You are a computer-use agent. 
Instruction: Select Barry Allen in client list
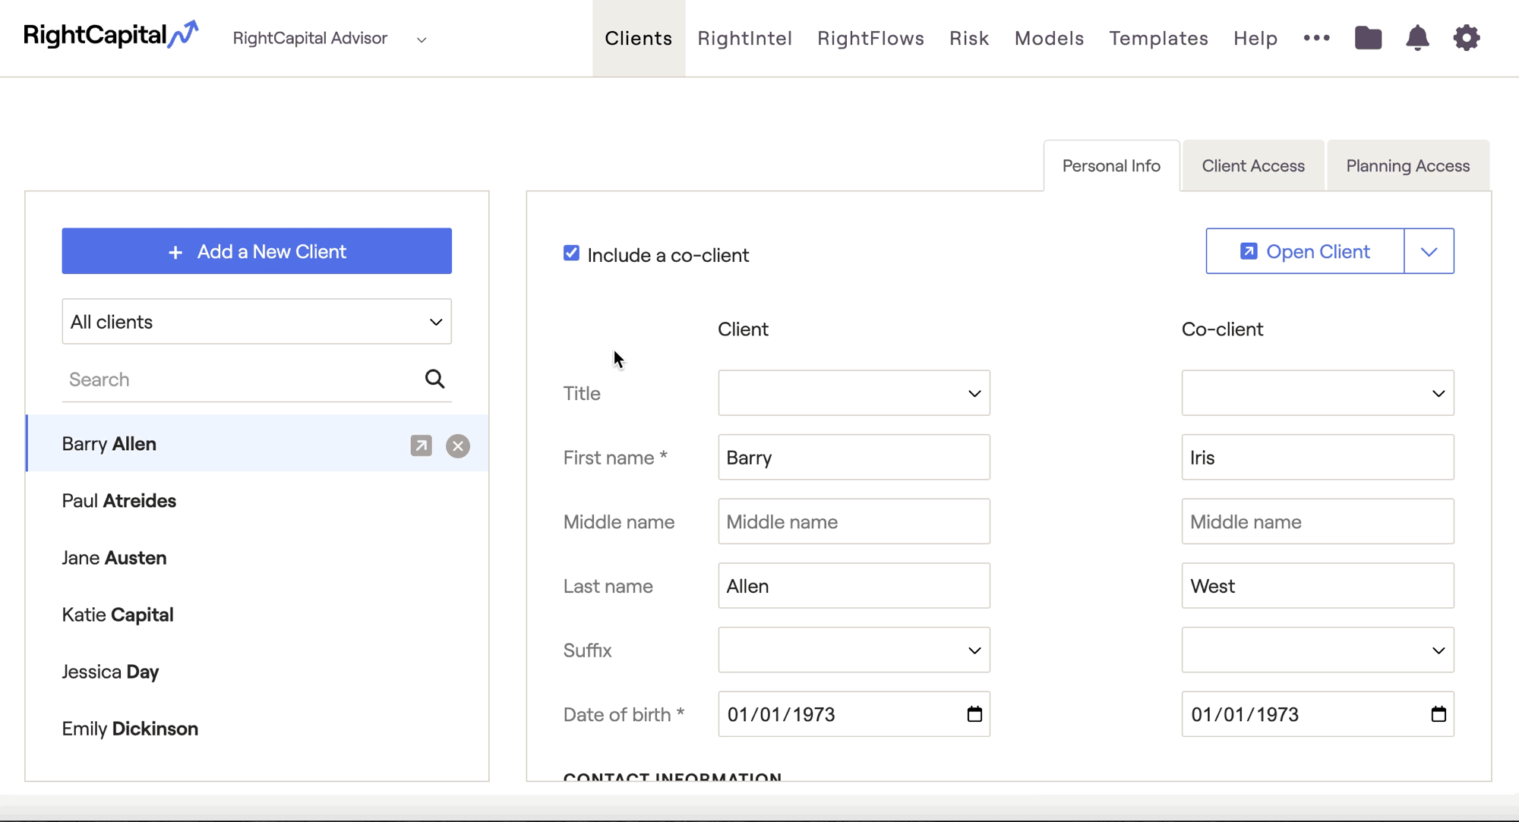[x=257, y=444]
